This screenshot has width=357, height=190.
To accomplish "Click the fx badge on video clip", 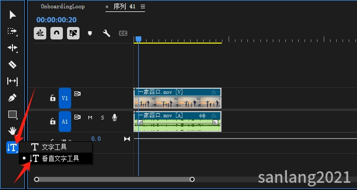I will click(214, 92).
